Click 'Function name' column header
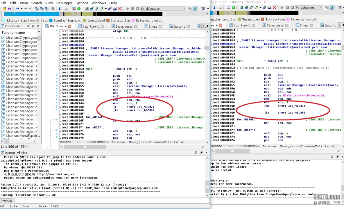Viewport: 344px width, 209px height. [x=13, y=33]
